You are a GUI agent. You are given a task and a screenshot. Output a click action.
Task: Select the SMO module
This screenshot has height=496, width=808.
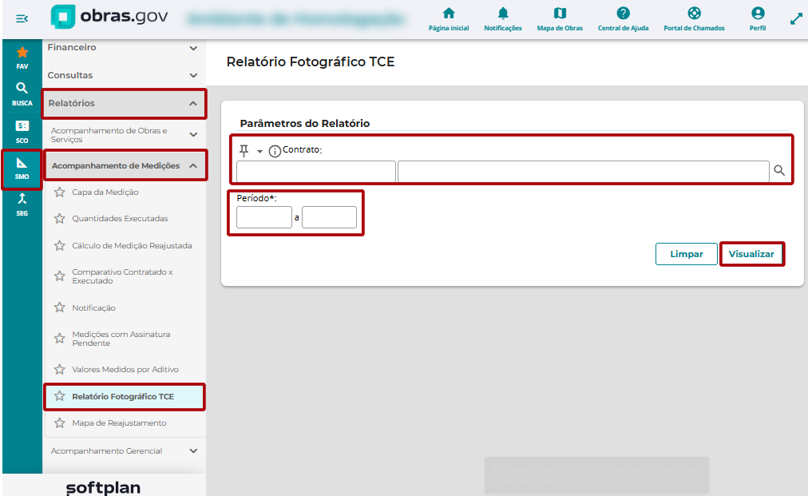pyautogui.click(x=22, y=169)
